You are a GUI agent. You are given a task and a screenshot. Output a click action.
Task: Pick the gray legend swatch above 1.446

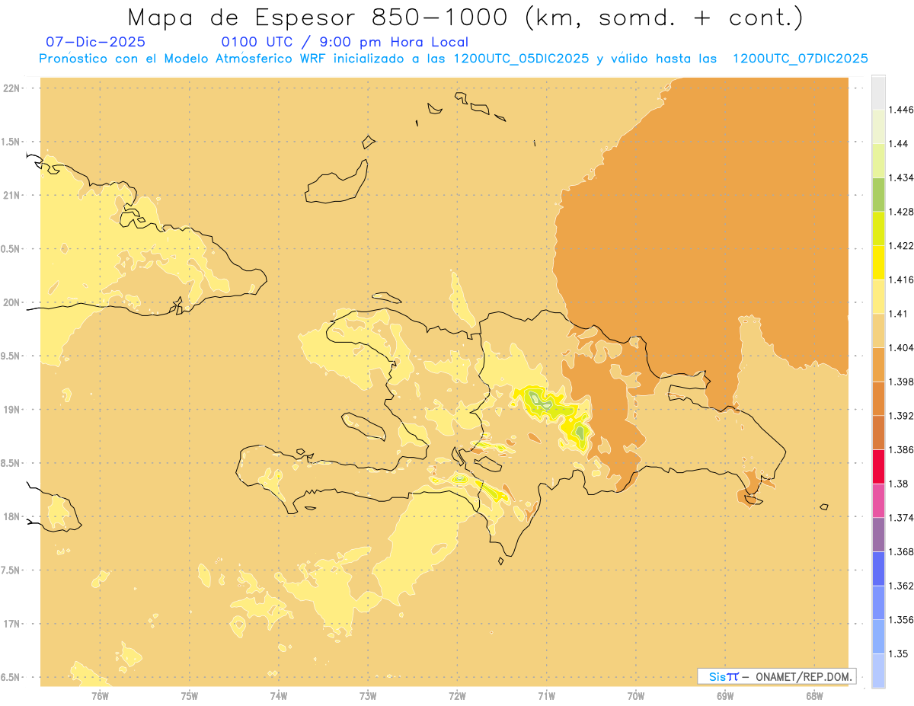pos(878,92)
